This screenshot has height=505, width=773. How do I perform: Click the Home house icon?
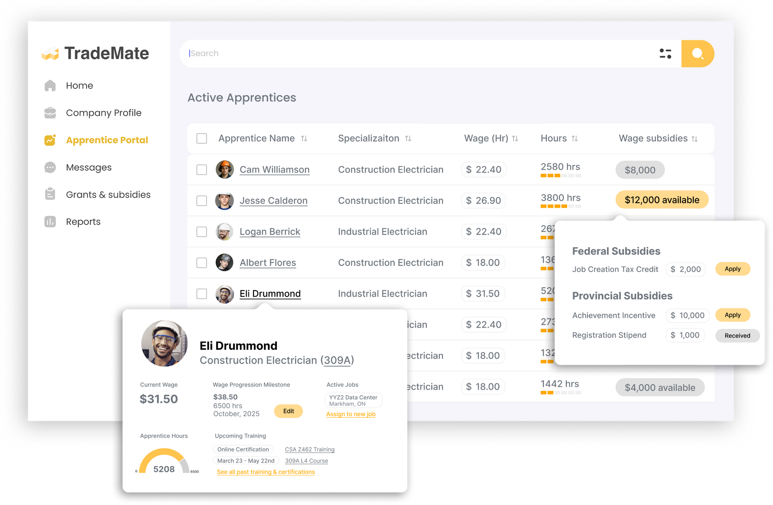[50, 86]
